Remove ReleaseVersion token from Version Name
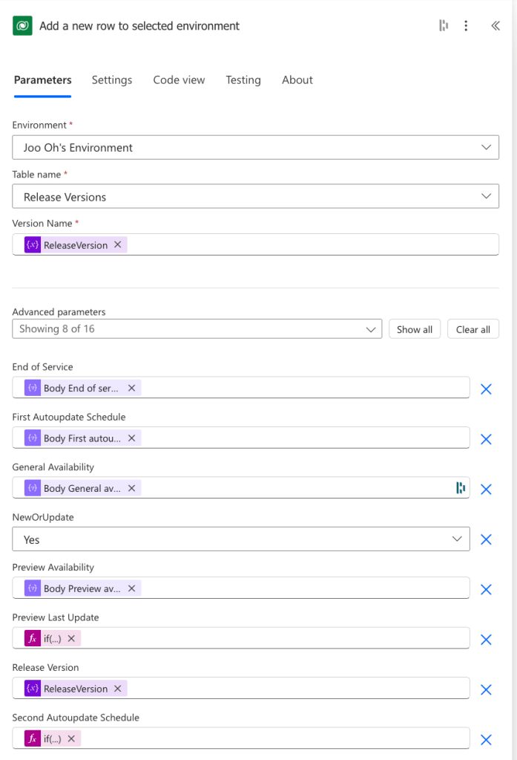 point(117,245)
